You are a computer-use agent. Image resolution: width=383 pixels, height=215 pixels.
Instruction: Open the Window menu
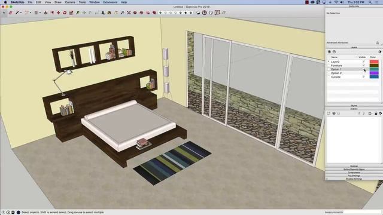95,2
